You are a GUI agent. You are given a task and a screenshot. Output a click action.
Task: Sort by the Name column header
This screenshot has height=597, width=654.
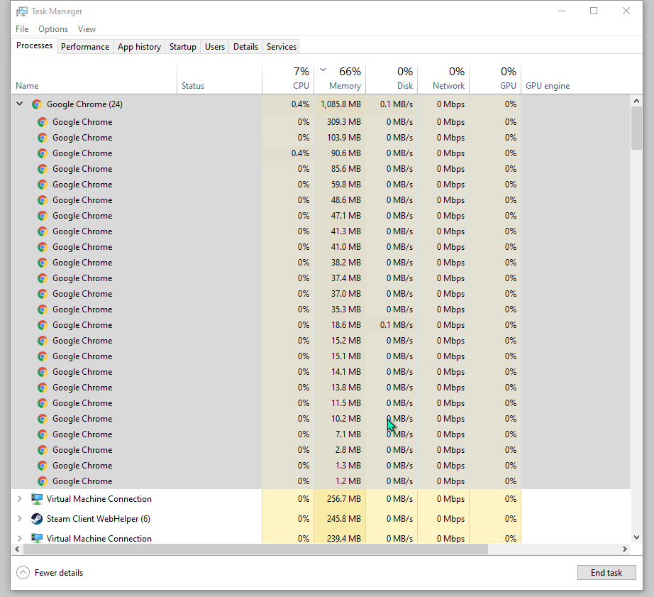(x=94, y=79)
